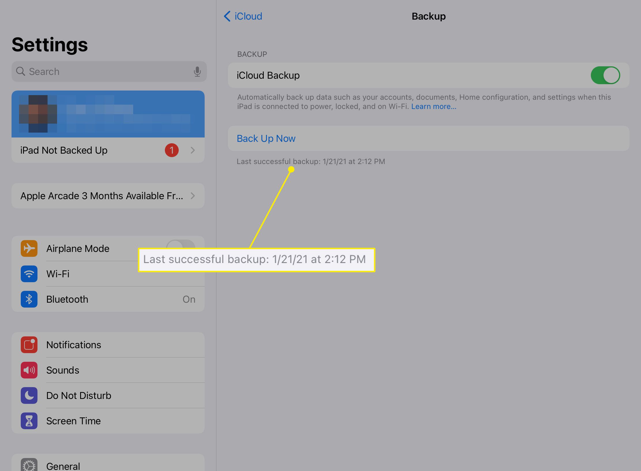641x471 pixels.
Task: Open the Bluetooth settings row
Action: [108, 299]
